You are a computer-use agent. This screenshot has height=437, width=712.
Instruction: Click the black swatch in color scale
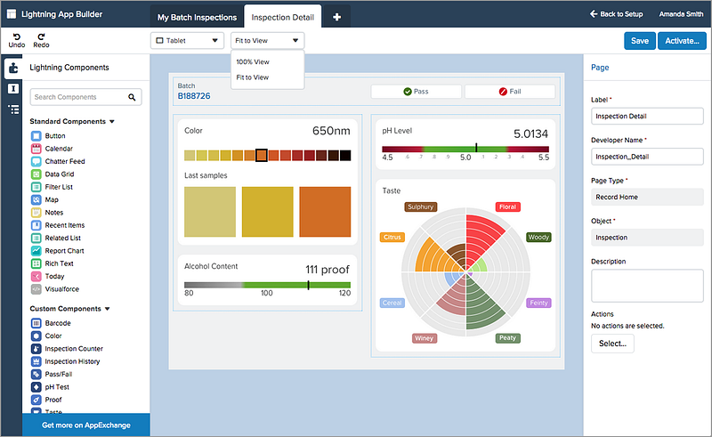pos(345,156)
